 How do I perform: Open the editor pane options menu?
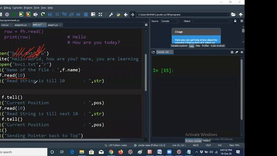pos(146,25)
